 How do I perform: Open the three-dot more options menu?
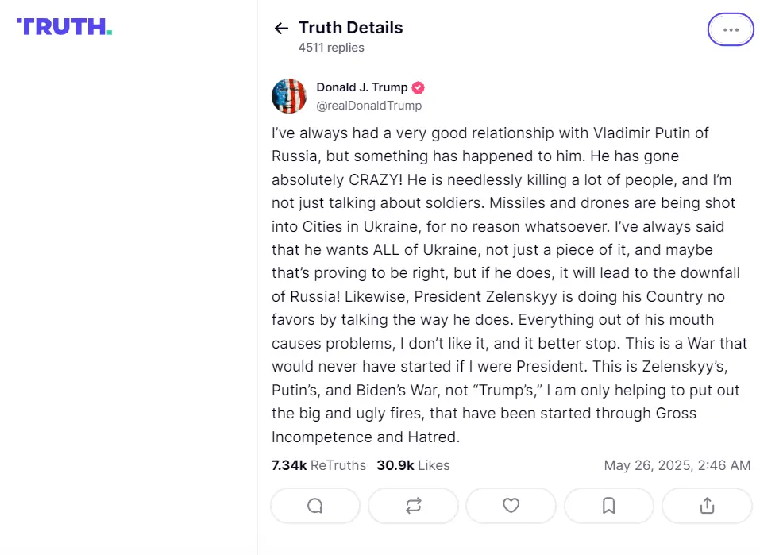click(731, 29)
